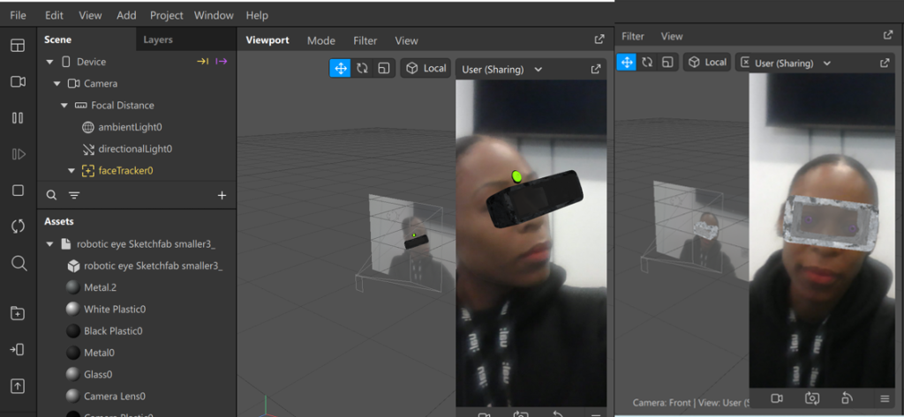The width and height of the screenshot is (904, 417).
Task: Select the scale tool in the right window
Action: point(667,63)
